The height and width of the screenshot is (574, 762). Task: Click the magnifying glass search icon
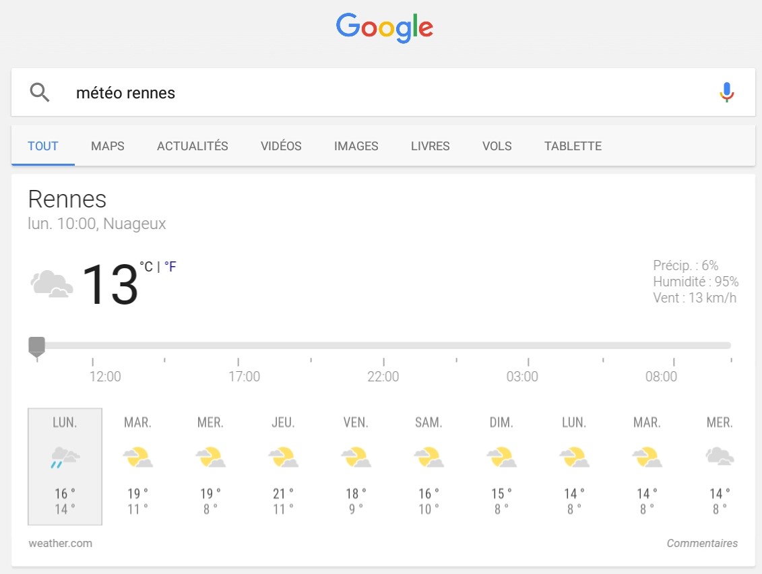click(x=39, y=92)
